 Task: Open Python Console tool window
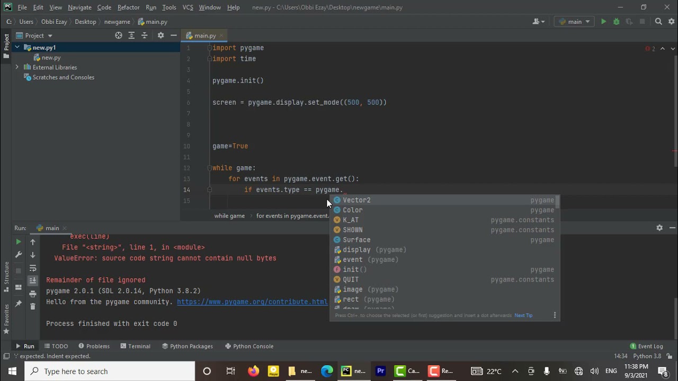[x=249, y=346]
